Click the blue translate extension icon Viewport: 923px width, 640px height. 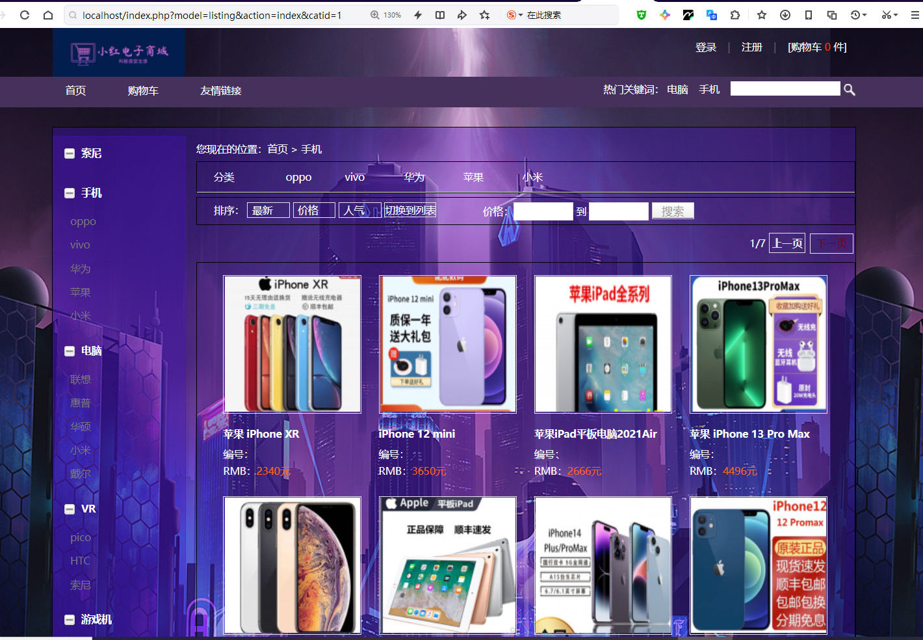711,15
